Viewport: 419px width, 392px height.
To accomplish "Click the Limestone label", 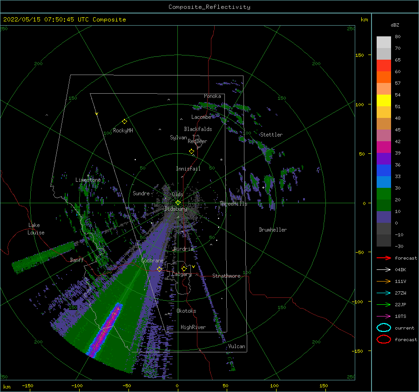I will coord(88,180).
